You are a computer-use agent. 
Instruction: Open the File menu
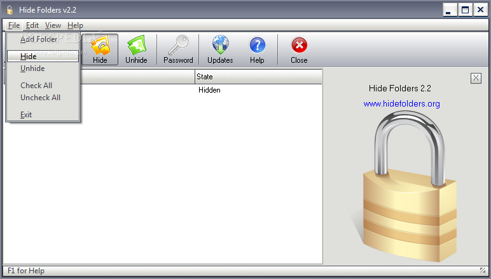tap(14, 25)
